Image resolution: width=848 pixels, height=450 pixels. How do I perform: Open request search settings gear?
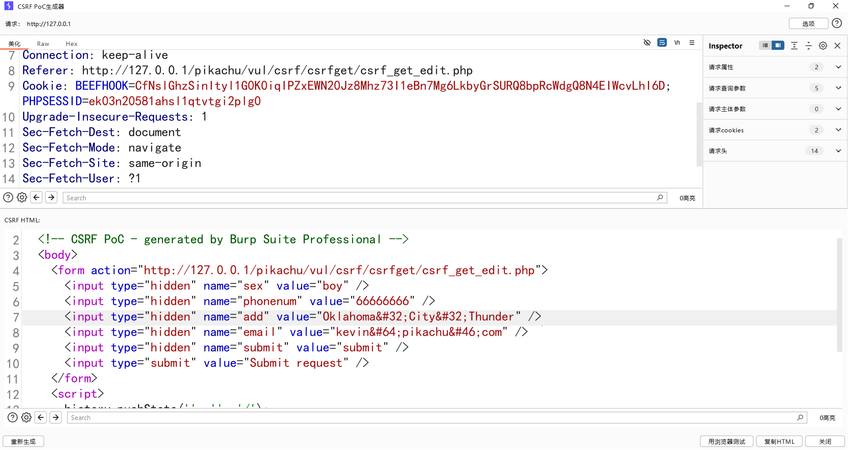point(22,197)
